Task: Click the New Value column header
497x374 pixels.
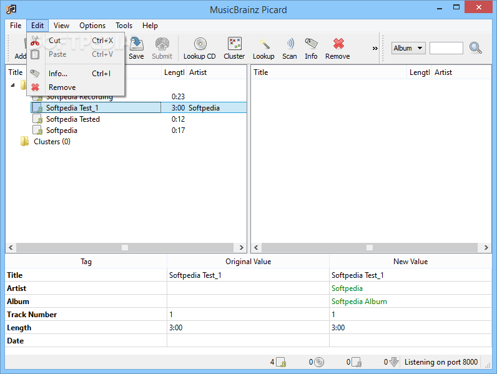Action: (x=410, y=262)
